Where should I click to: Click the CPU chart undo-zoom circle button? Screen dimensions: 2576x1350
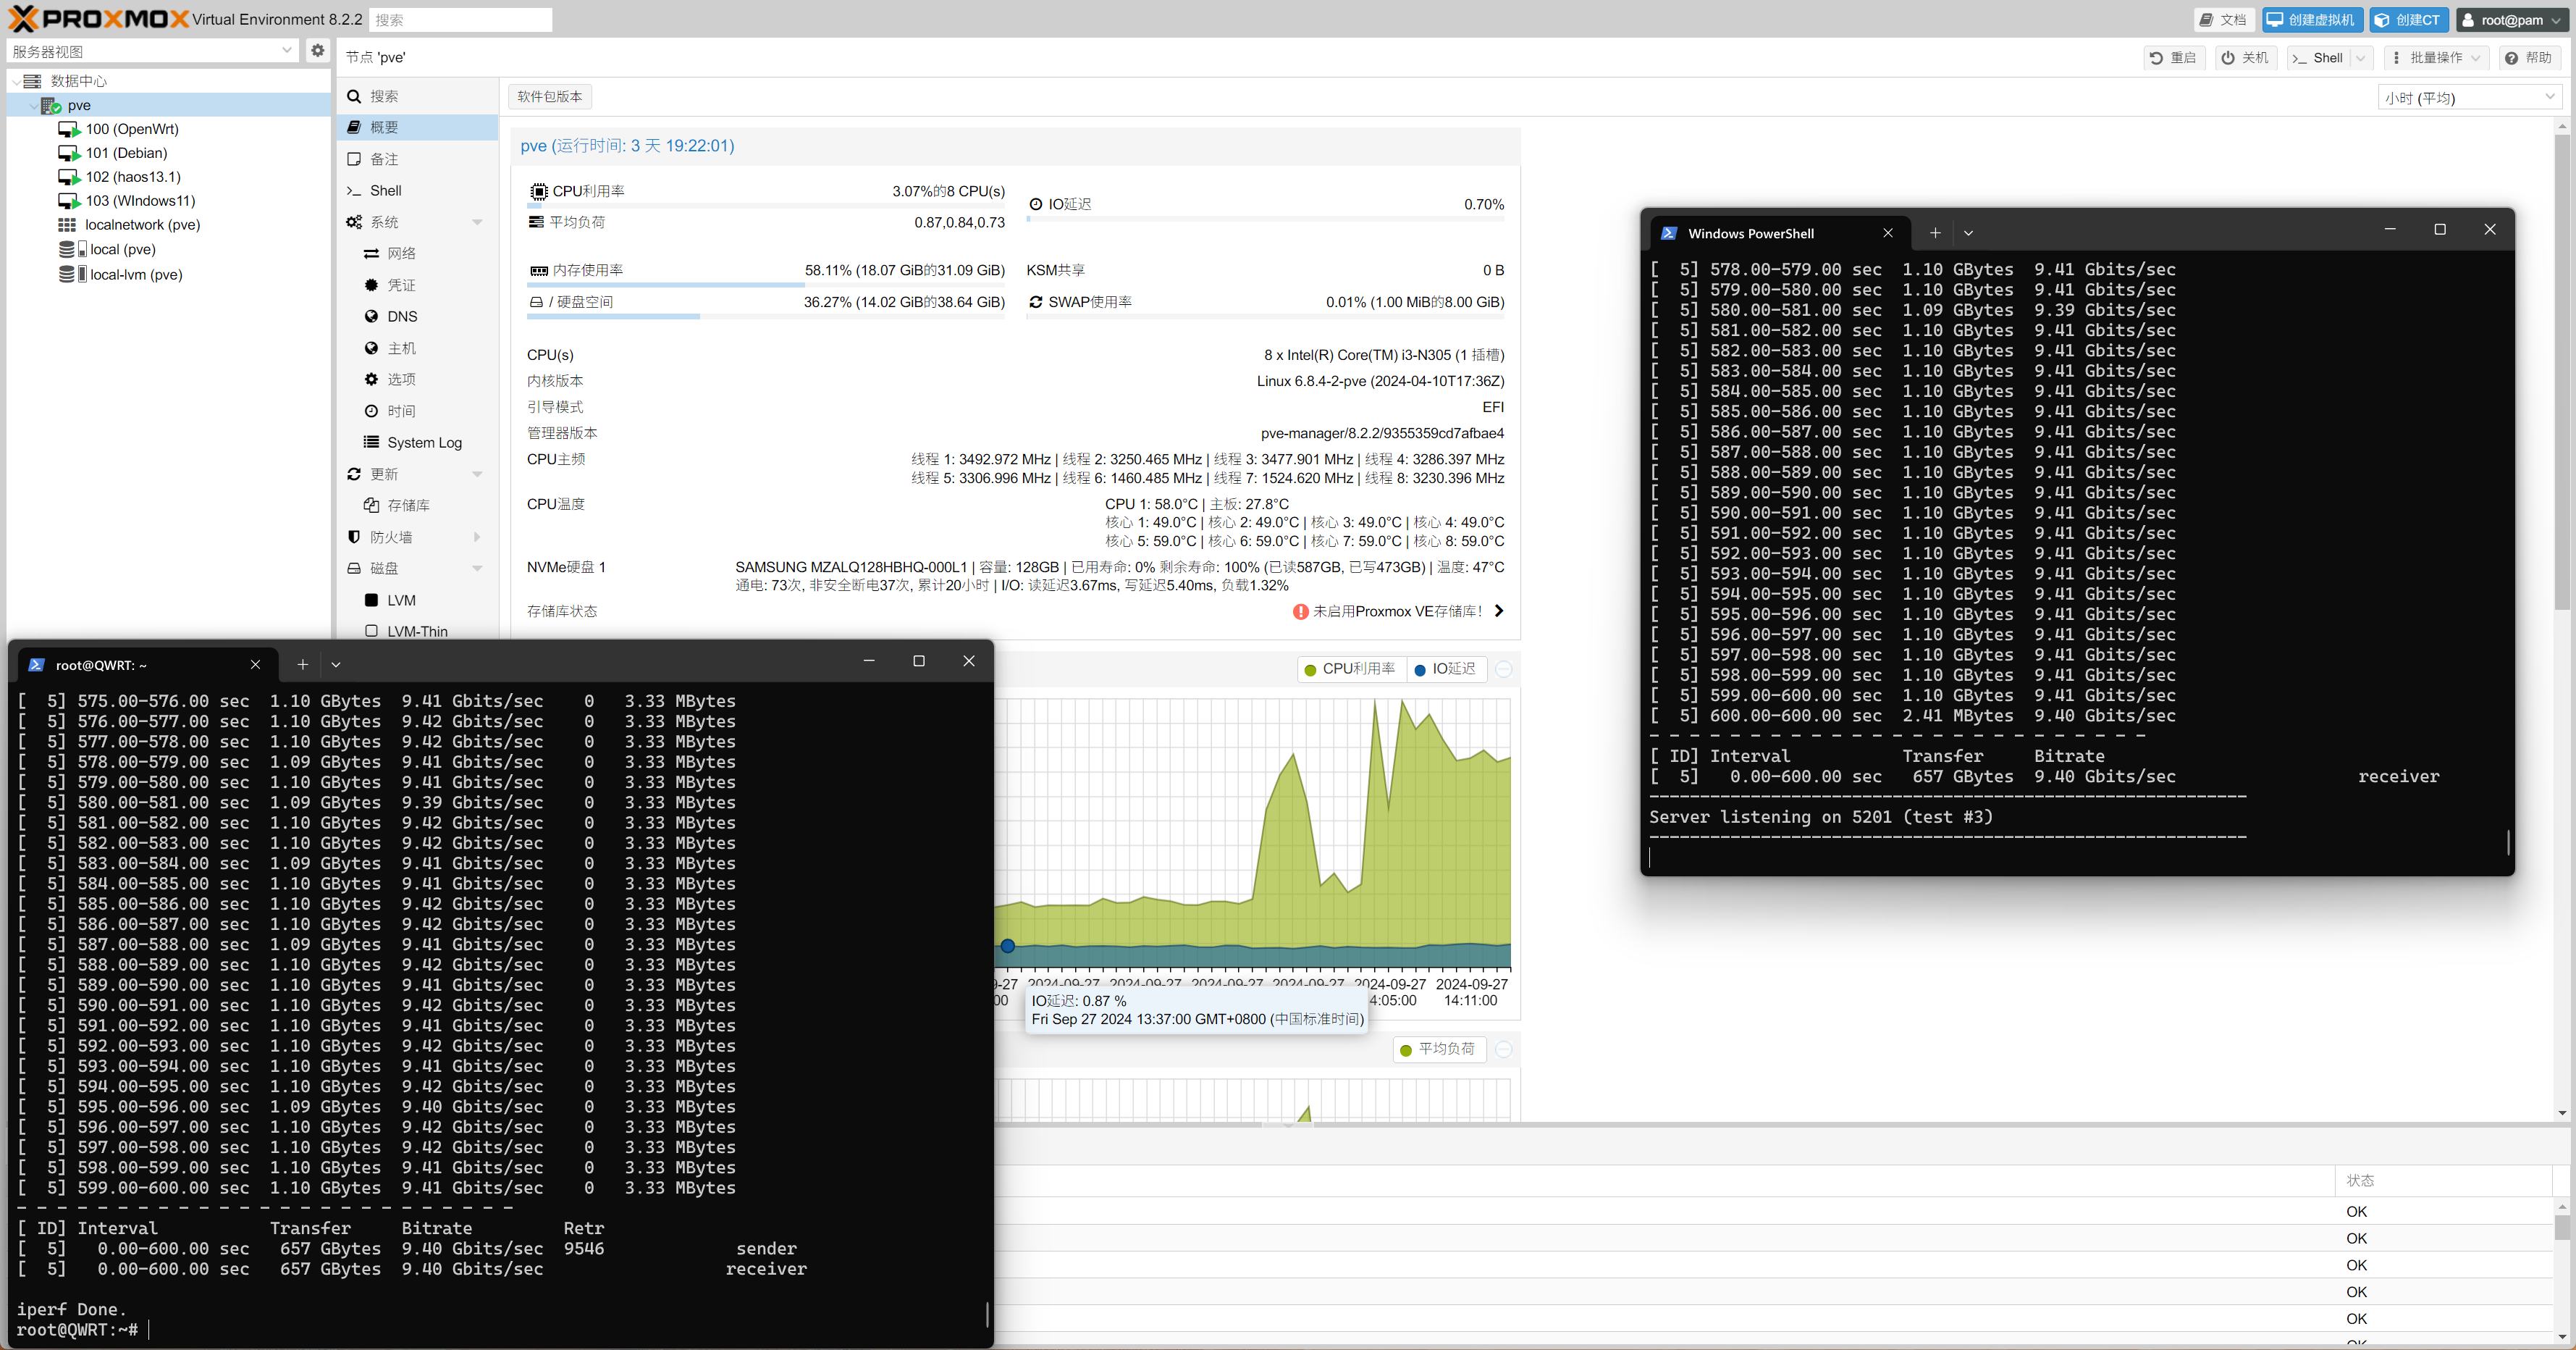(1504, 669)
